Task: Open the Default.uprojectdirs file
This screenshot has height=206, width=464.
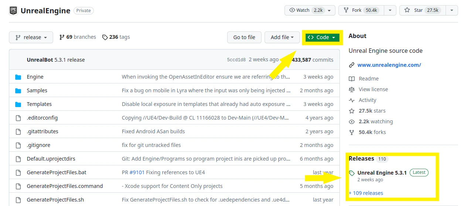Action: coord(51,159)
